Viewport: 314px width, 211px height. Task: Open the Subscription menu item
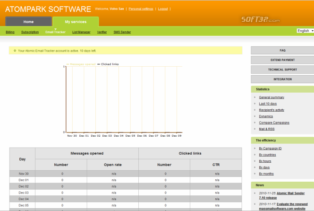pyautogui.click(x=30, y=32)
